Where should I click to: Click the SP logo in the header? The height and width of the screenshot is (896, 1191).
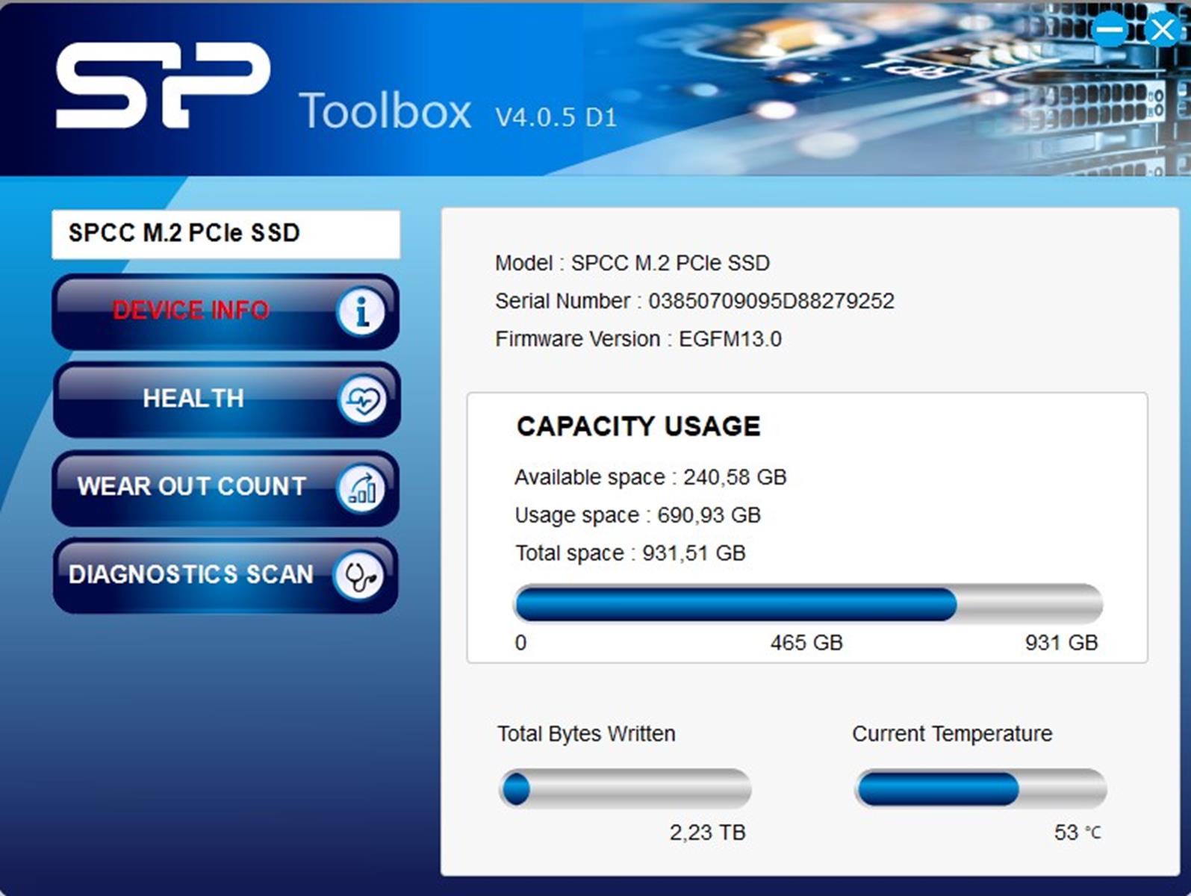coord(163,85)
